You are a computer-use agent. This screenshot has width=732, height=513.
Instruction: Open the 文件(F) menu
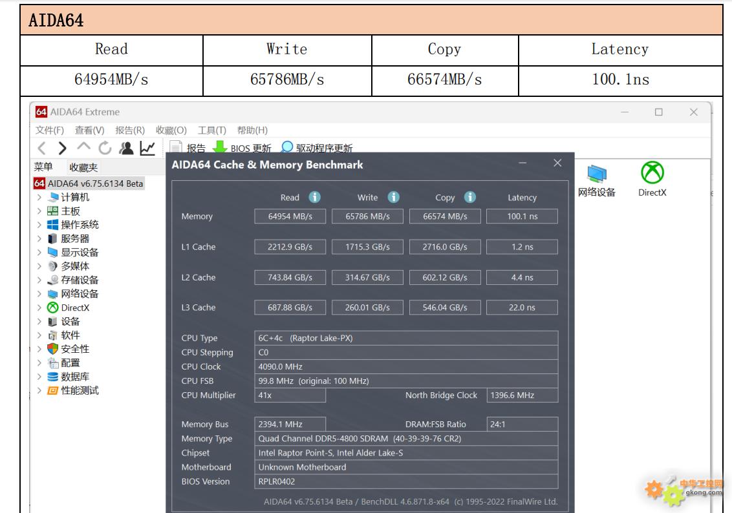50,130
